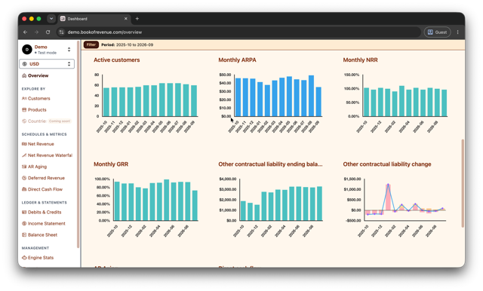
Task: Open Debits & Credits ledger
Action: click(x=45, y=213)
